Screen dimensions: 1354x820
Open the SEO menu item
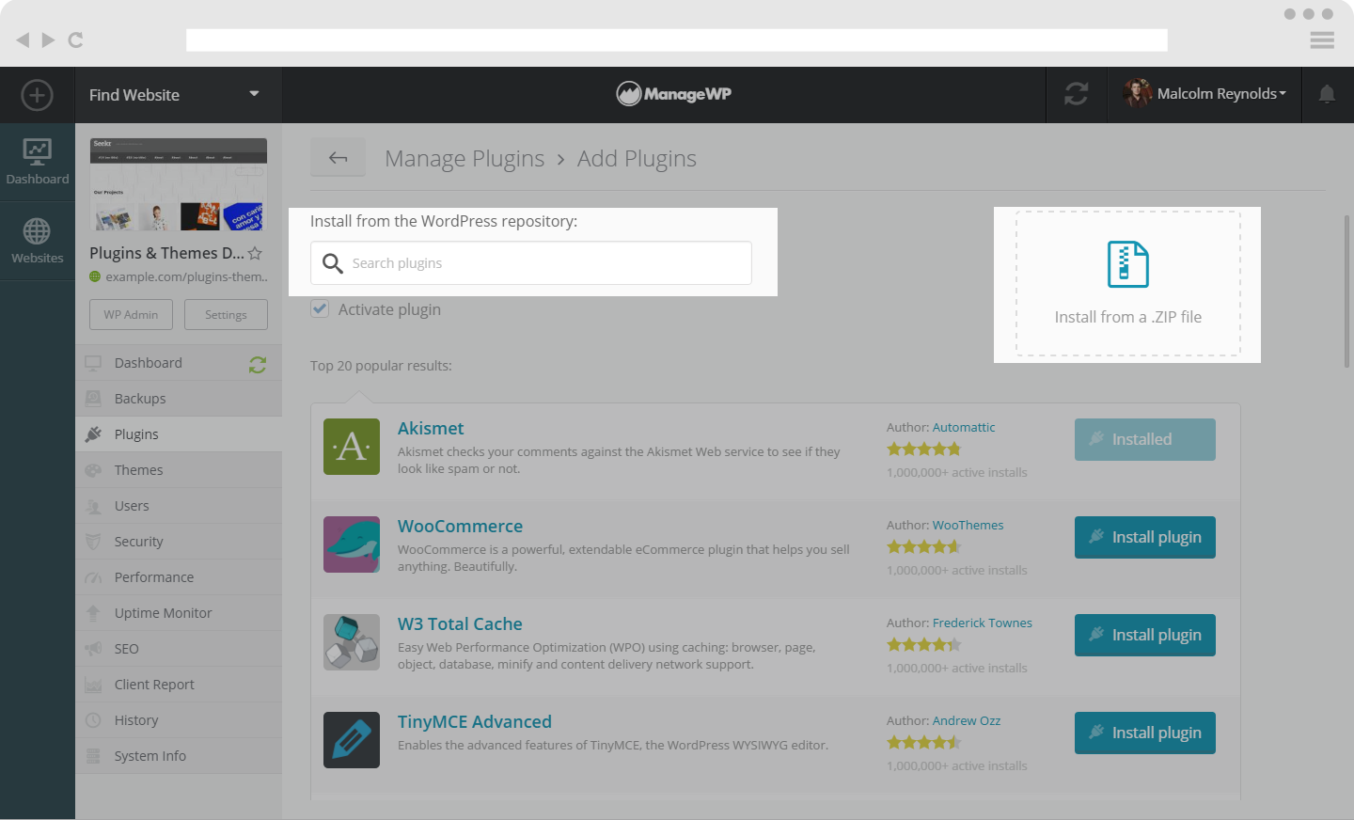click(179, 649)
